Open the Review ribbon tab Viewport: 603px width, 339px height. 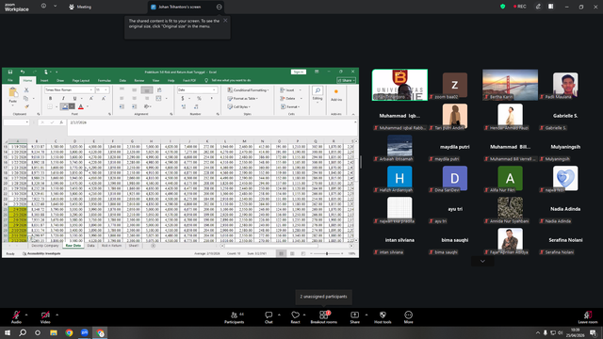[x=139, y=80]
